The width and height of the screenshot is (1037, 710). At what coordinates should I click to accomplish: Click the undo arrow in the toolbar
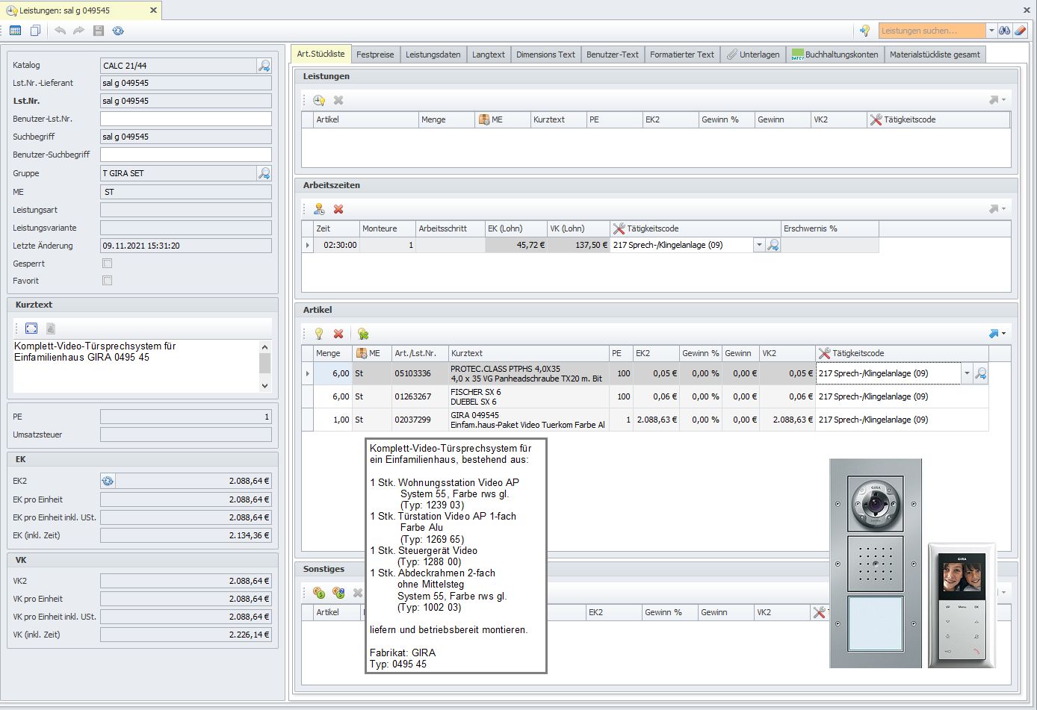[60, 31]
